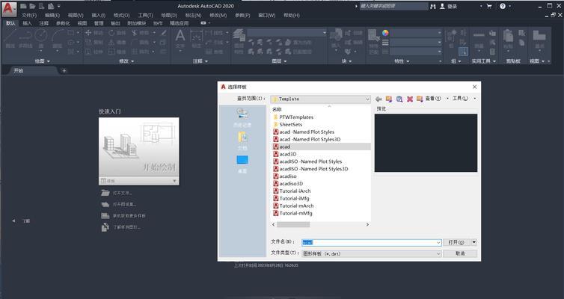Click the help question mark icon
This screenshot has width=564, height=299.
pos(503,6)
